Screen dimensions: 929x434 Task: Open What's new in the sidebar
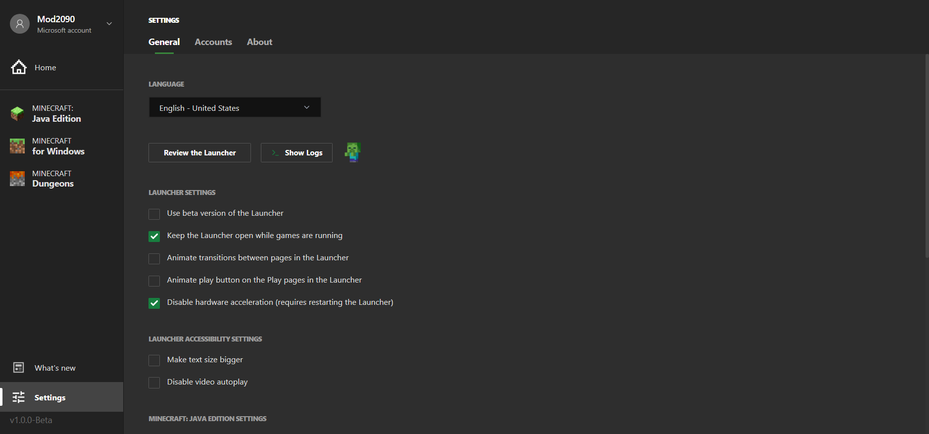tap(62, 368)
